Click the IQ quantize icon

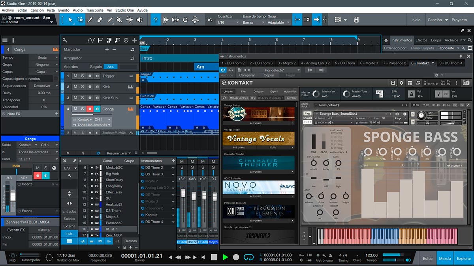210,20
